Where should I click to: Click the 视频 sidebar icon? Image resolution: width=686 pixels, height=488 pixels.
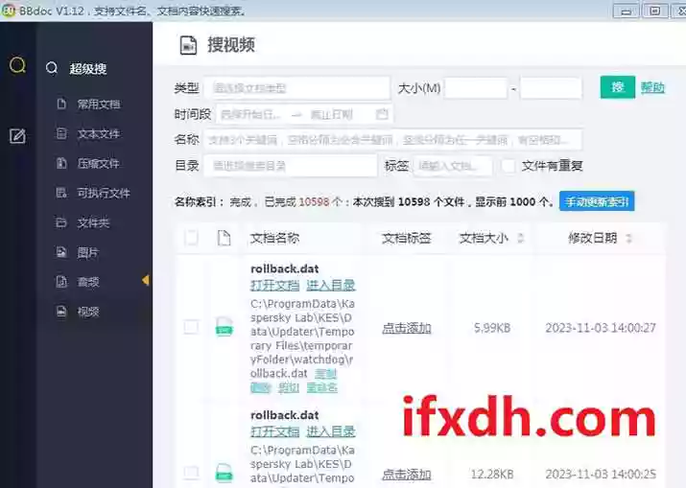[61, 312]
